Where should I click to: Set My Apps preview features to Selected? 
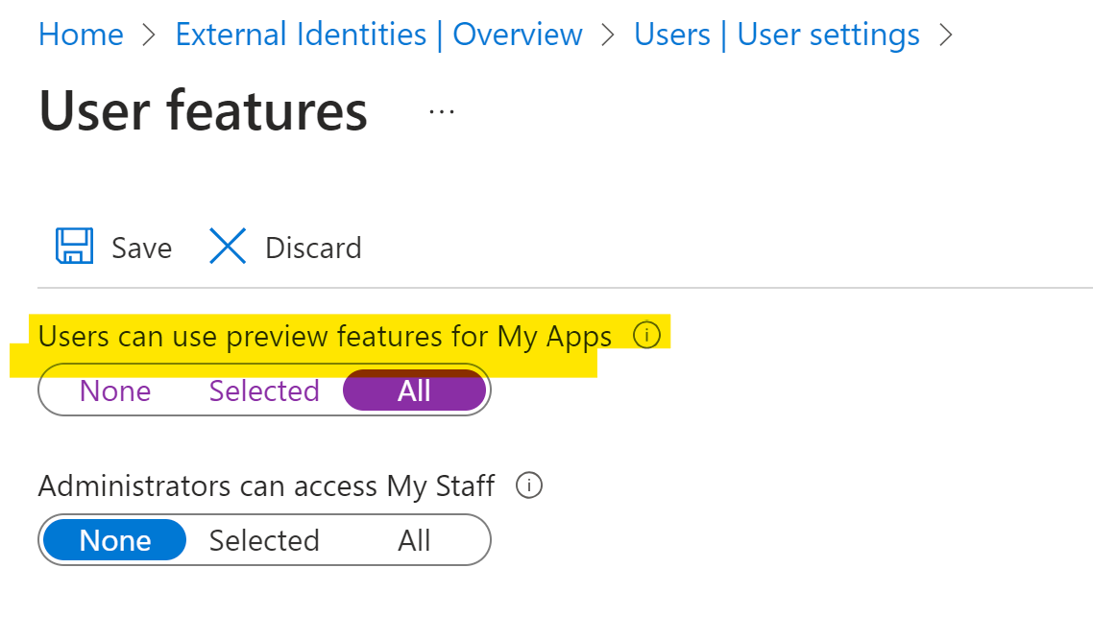coord(264,391)
